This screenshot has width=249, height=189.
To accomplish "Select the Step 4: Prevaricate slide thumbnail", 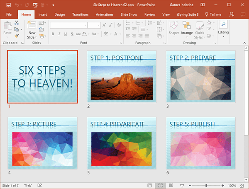I will (x=122, y=143).
